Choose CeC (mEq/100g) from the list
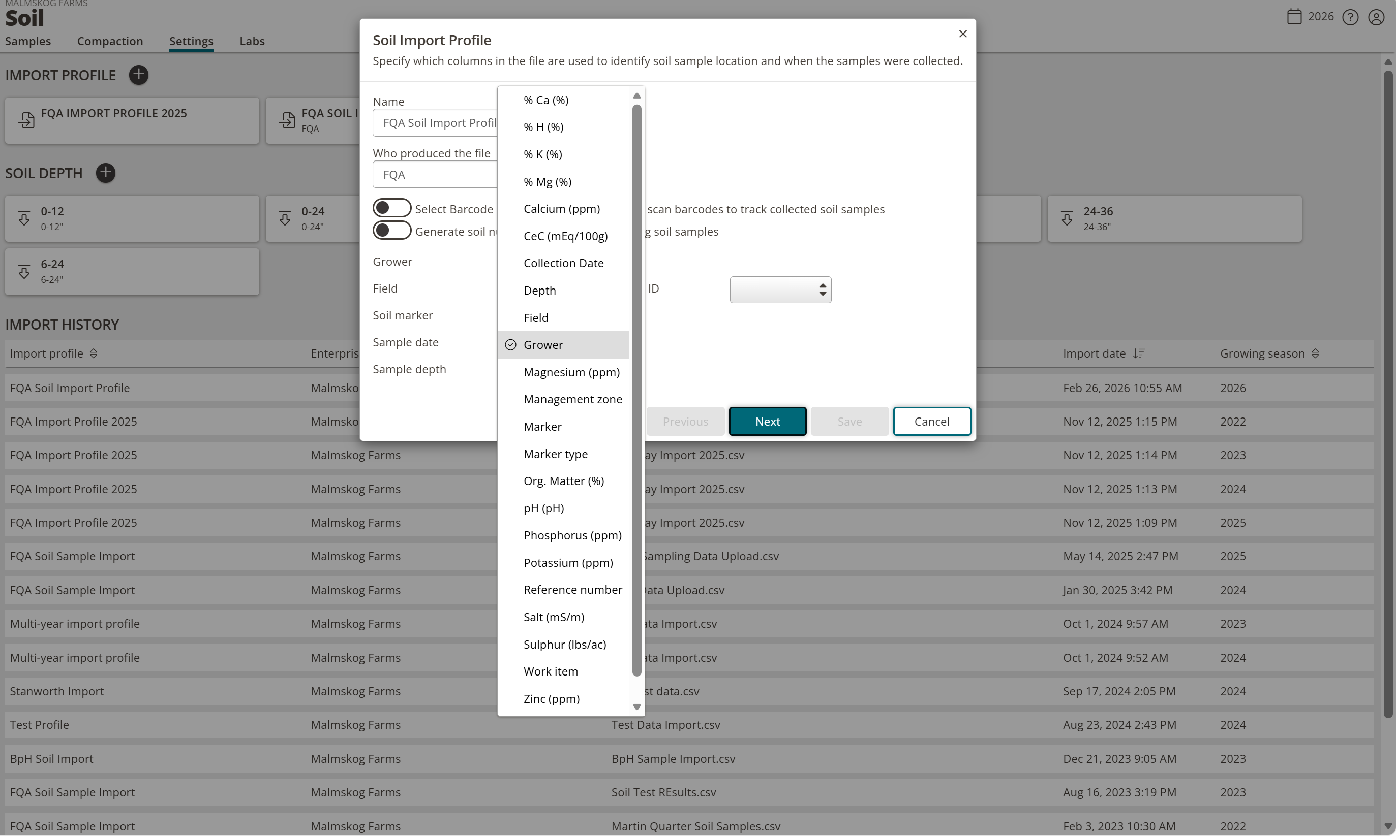 (563, 236)
